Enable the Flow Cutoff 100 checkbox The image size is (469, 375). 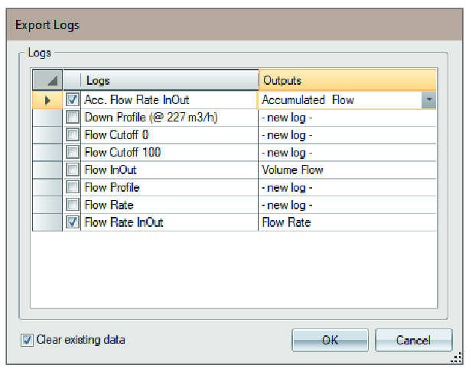click(x=73, y=152)
